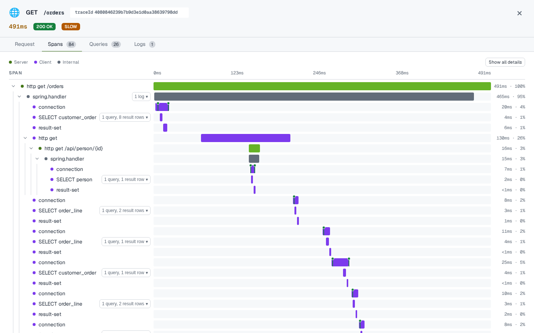This screenshot has width=534, height=333.
Task: Click the SLOW badge
Action: (71, 27)
